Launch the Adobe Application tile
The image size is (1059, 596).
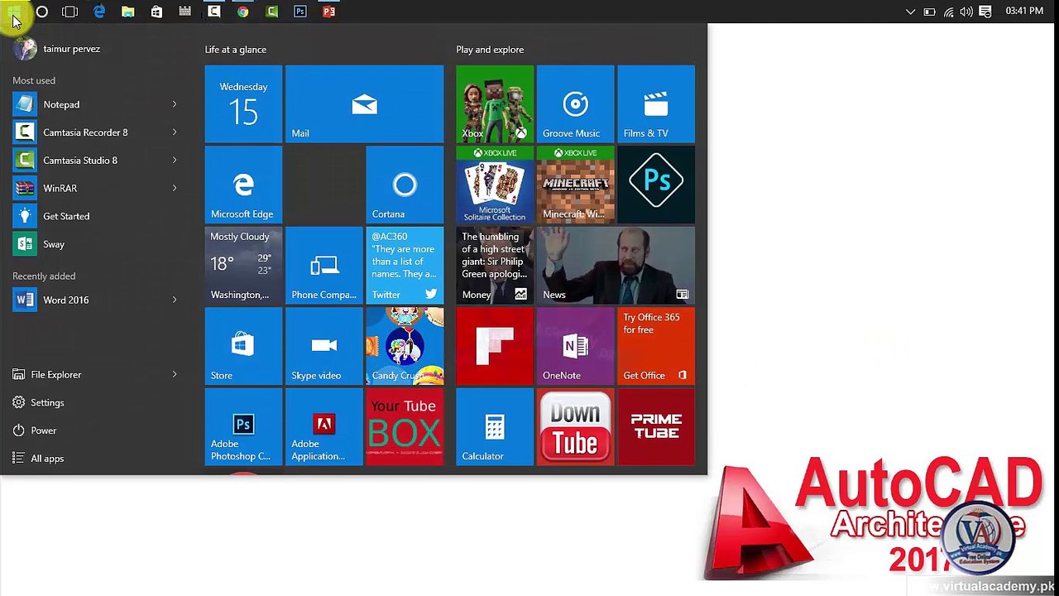click(323, 427)
